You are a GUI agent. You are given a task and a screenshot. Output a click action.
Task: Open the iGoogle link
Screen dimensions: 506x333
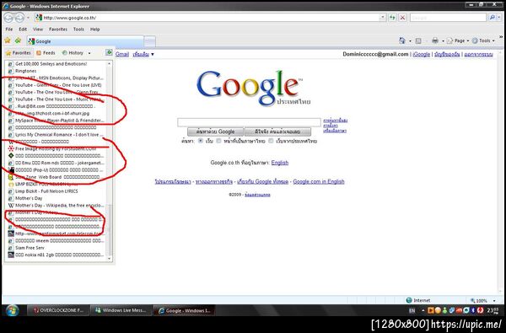[x=422, y=54]
